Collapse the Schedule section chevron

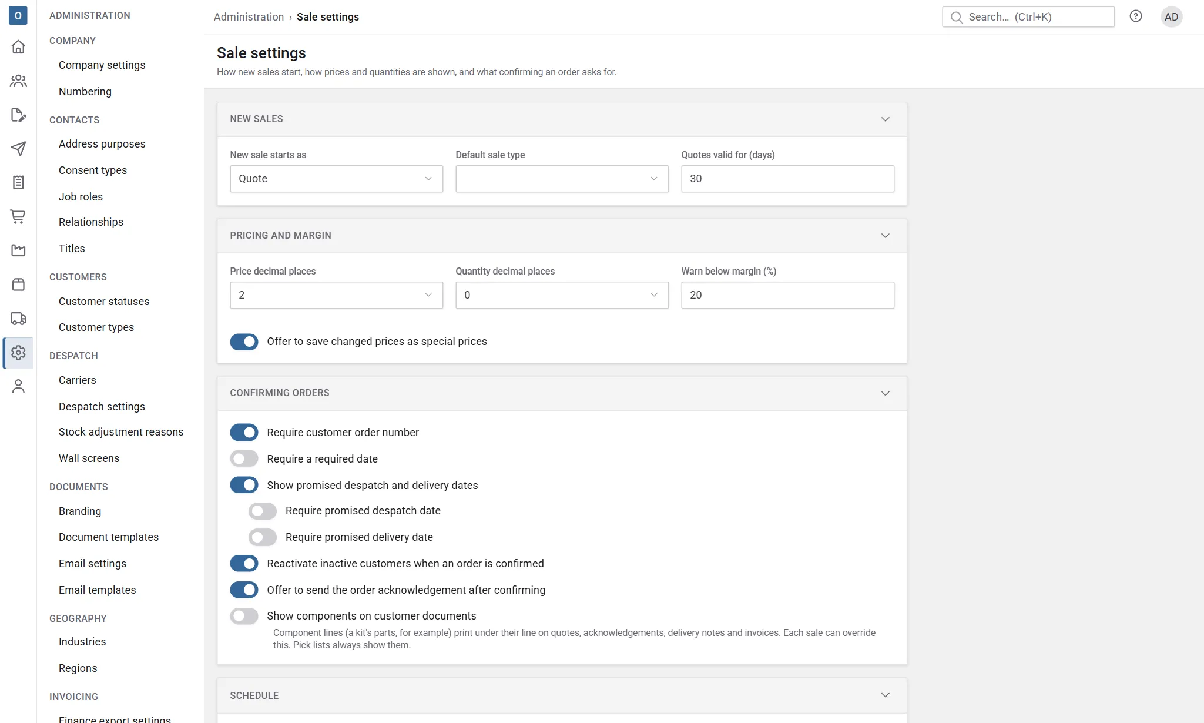[x=886, y=695]
